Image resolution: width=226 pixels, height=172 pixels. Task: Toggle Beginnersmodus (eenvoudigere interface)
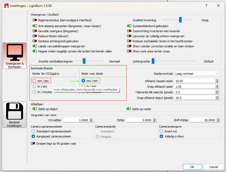(34, 20)
